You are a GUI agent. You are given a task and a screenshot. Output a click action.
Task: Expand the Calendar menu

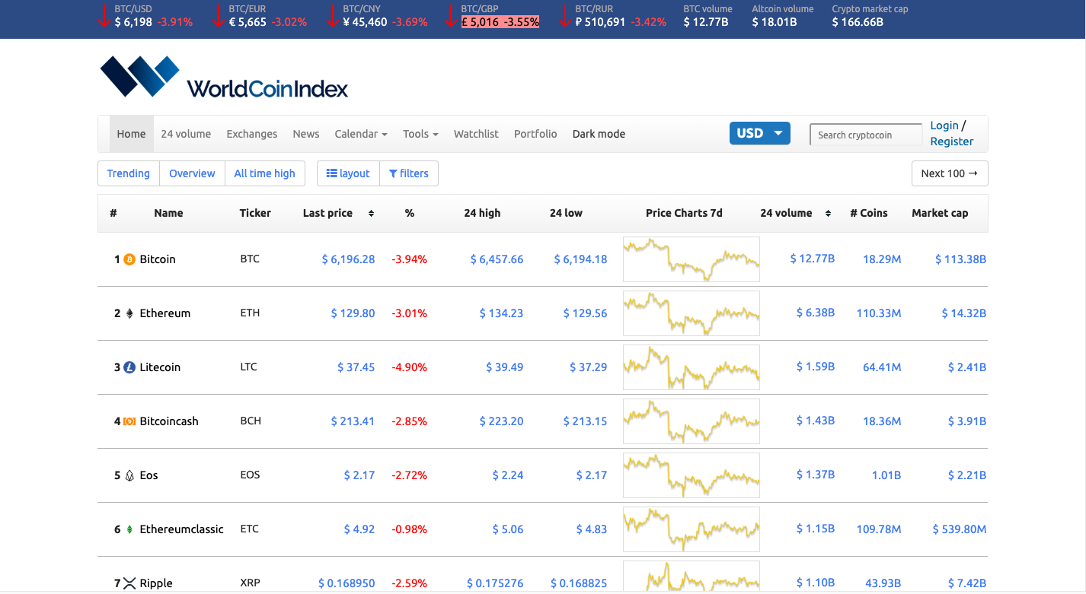361,134
